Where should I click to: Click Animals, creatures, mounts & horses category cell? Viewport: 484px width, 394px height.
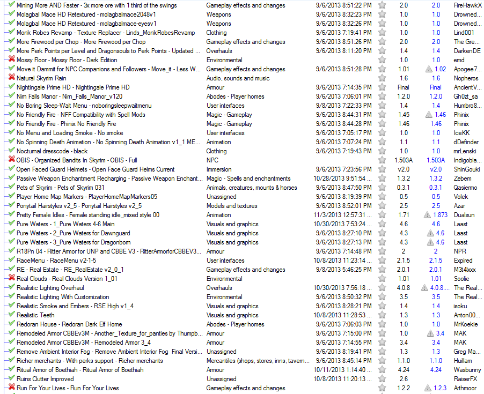click(252, 188)
